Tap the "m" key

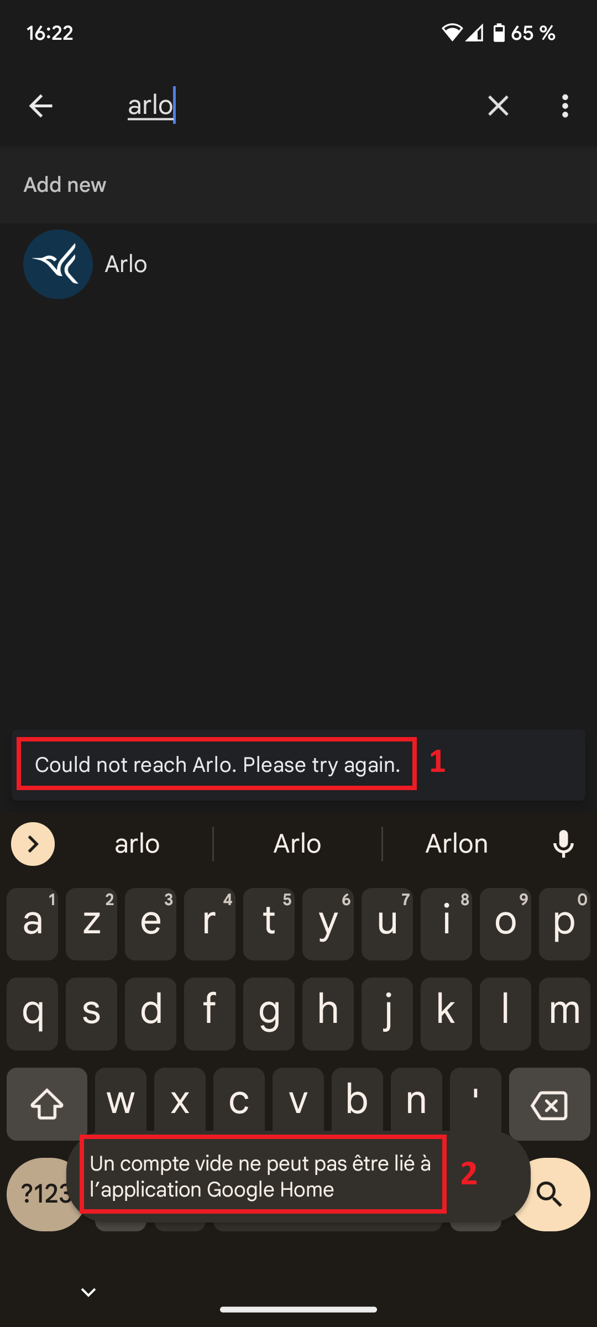click(x=564, y=1014)
